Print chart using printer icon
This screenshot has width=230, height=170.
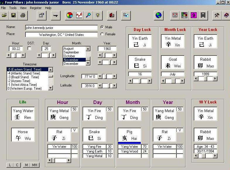tap(23, 15)
